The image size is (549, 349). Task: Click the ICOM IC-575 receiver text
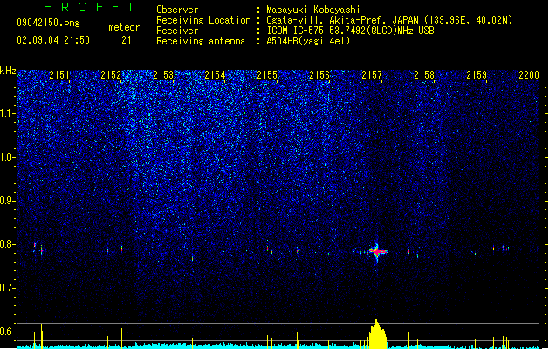(x=350, y=31)
